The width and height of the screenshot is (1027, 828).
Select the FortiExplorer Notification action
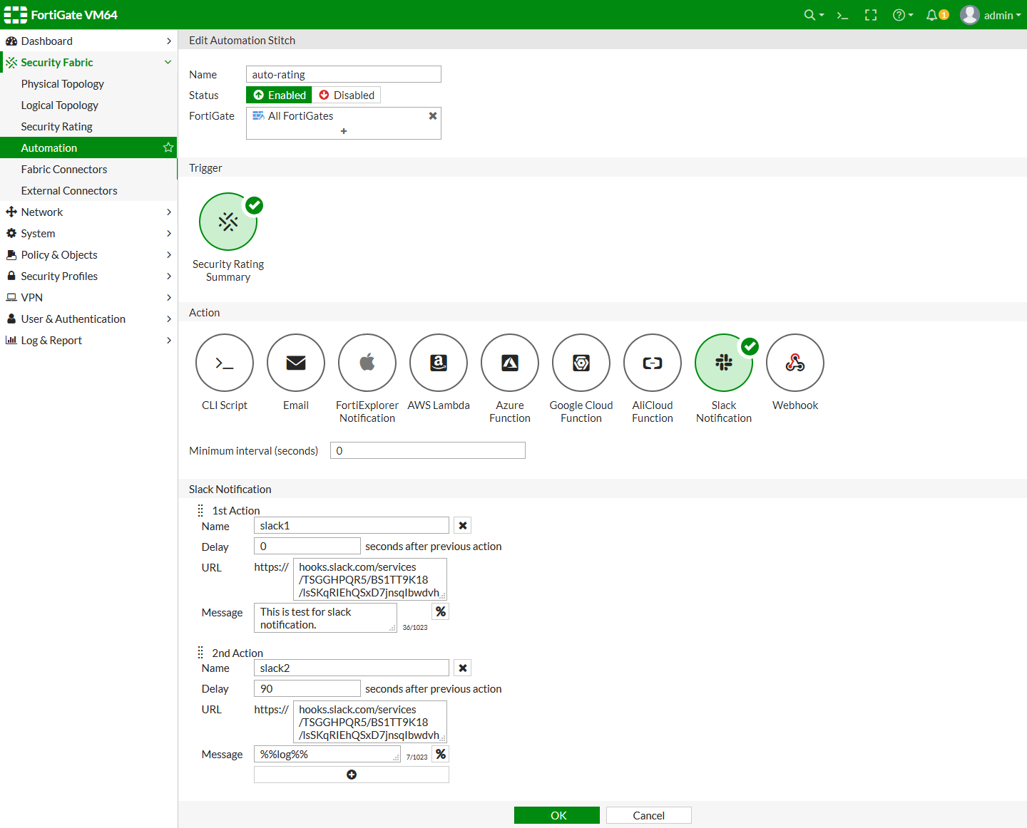[x=367, y=363]
